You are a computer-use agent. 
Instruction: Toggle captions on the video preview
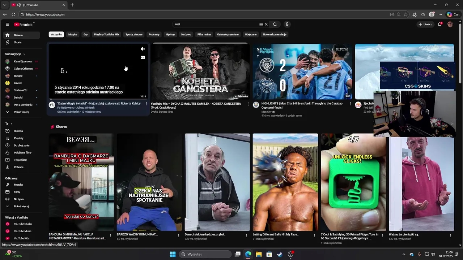(143, 57)
